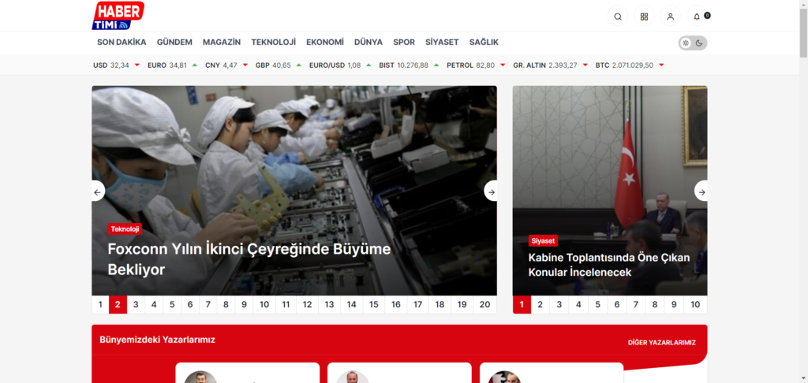This screenshot has width=808, height=383.
Task: Open TEKNOLOJİ menu
Action: point(274,43)
